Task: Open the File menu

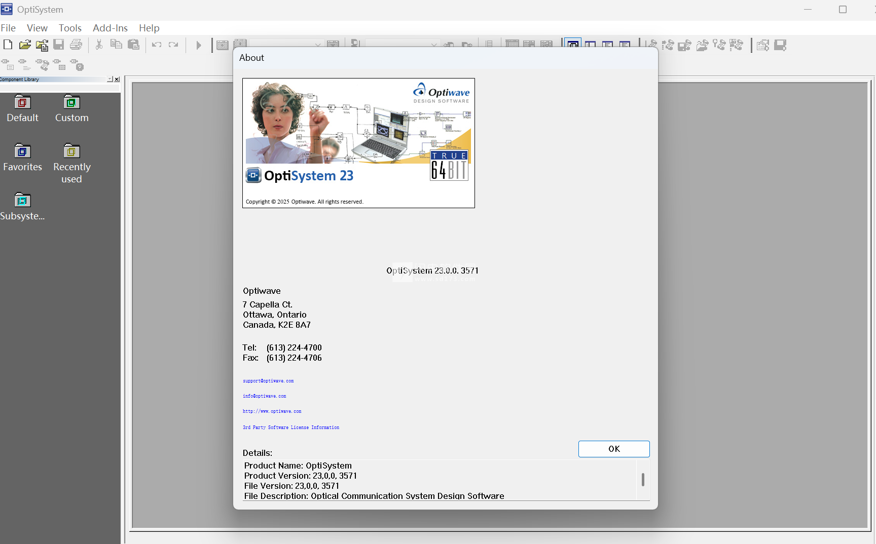Action: 8,28
